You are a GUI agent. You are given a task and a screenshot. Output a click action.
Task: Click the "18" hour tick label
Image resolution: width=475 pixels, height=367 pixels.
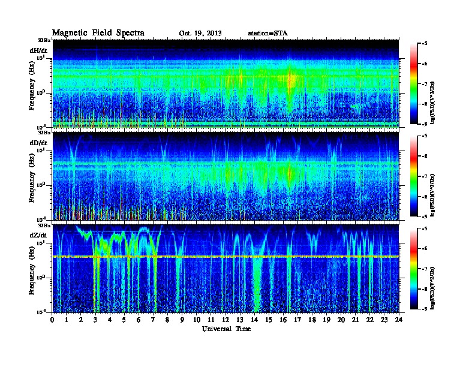312,320
